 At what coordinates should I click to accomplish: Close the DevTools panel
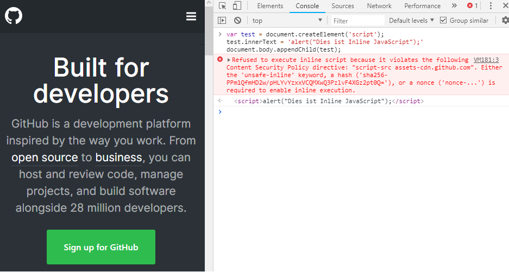click(x=505, y=5)
